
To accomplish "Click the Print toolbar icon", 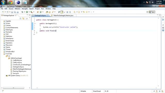I will (18, 12).
